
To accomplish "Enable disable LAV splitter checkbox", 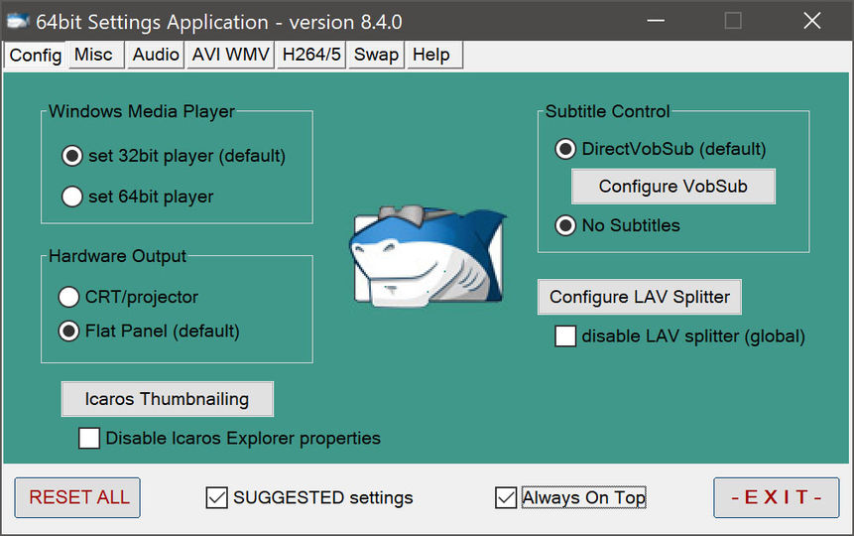I will click(x=565, y=336).
